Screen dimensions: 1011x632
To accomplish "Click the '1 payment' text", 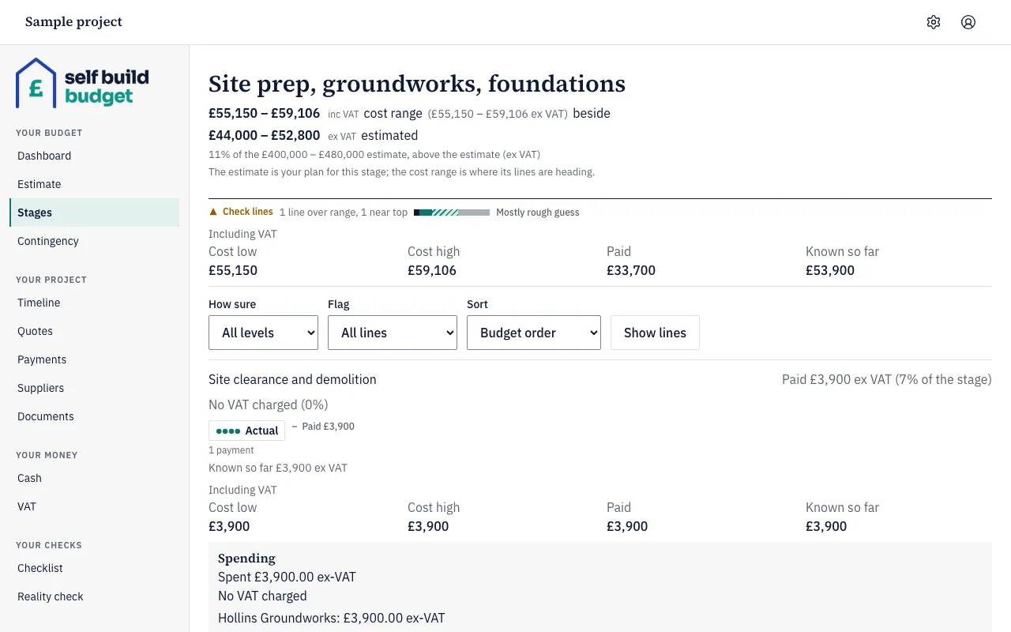I will tap(231, 450).
